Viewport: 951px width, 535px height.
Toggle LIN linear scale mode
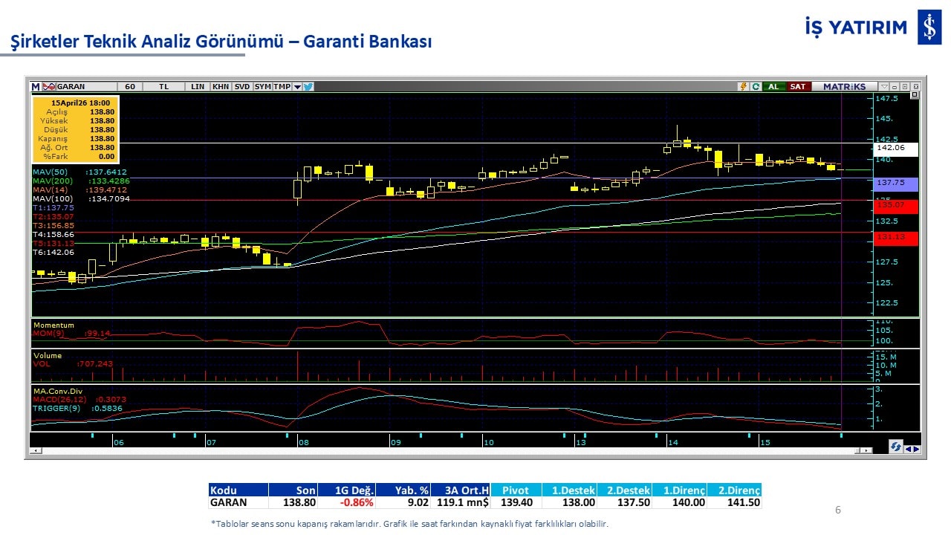tap(198, 86)
